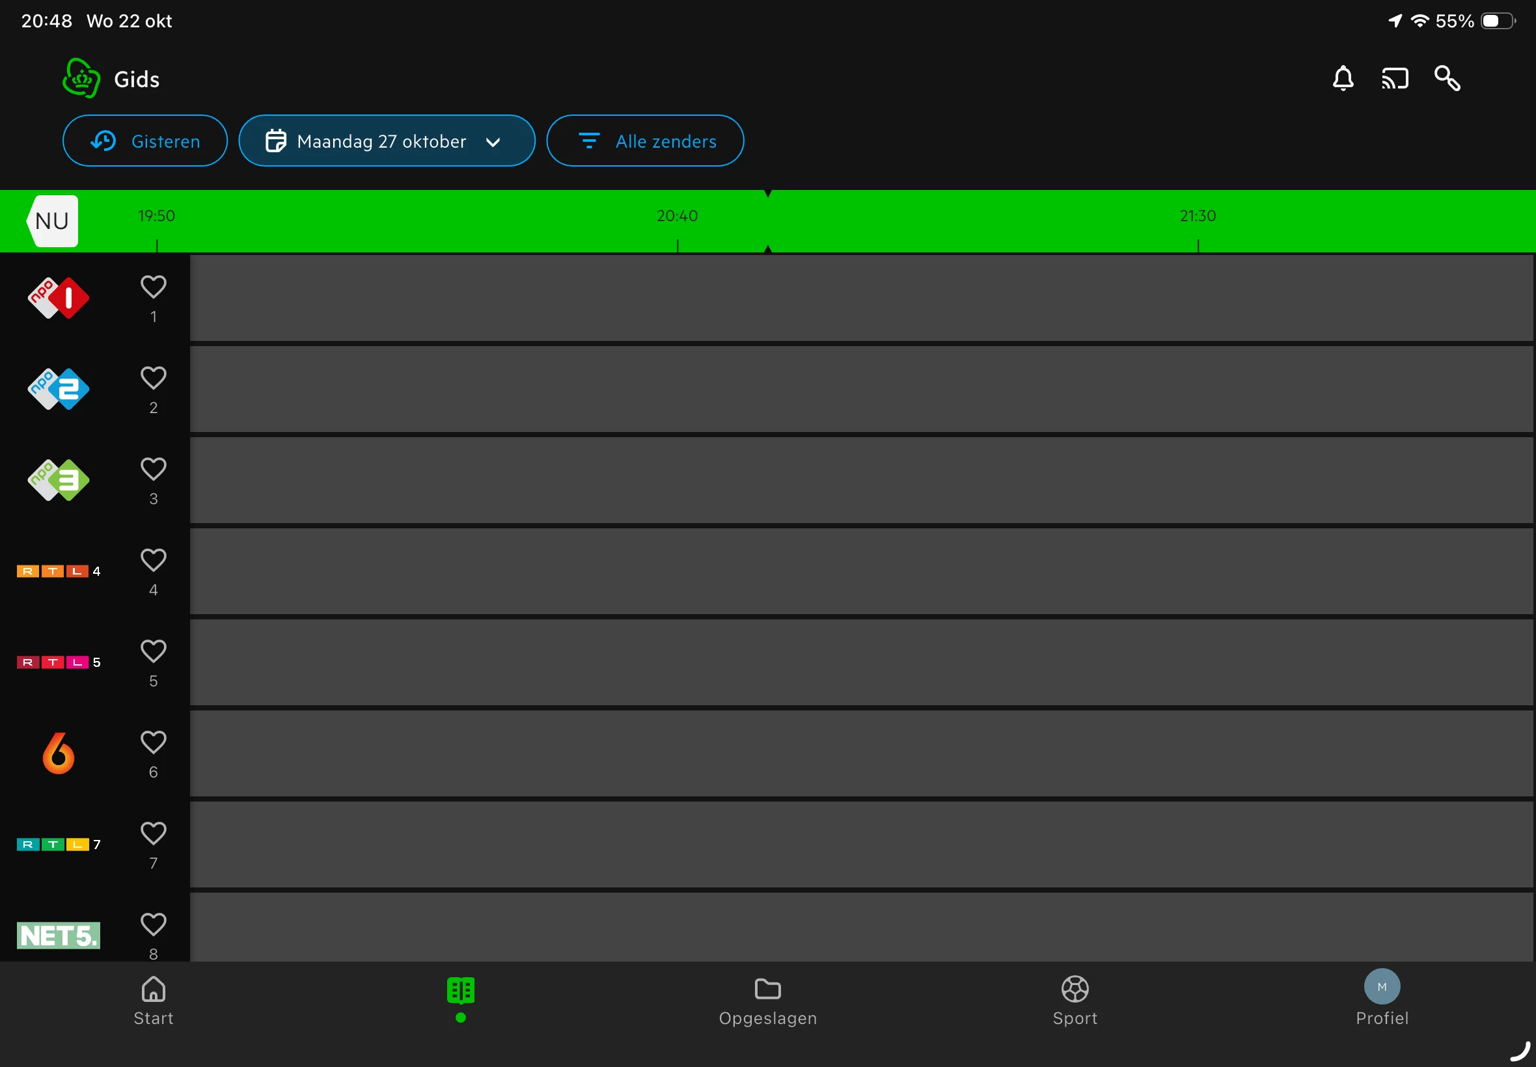This screenshot has width=1536, height=1067.
Task: Select the NET5 channel logo
Action: pyautogui.click(x=59, y=935)
